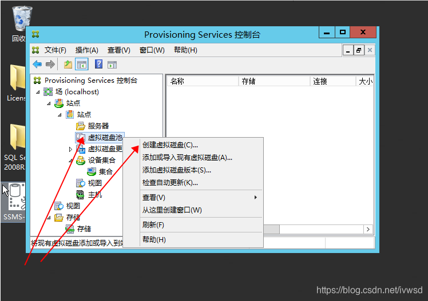Expand the 虚拟磁盘更新 tree node
The image size is (428, 301).
pyautogui.click(x=70, y=149)
